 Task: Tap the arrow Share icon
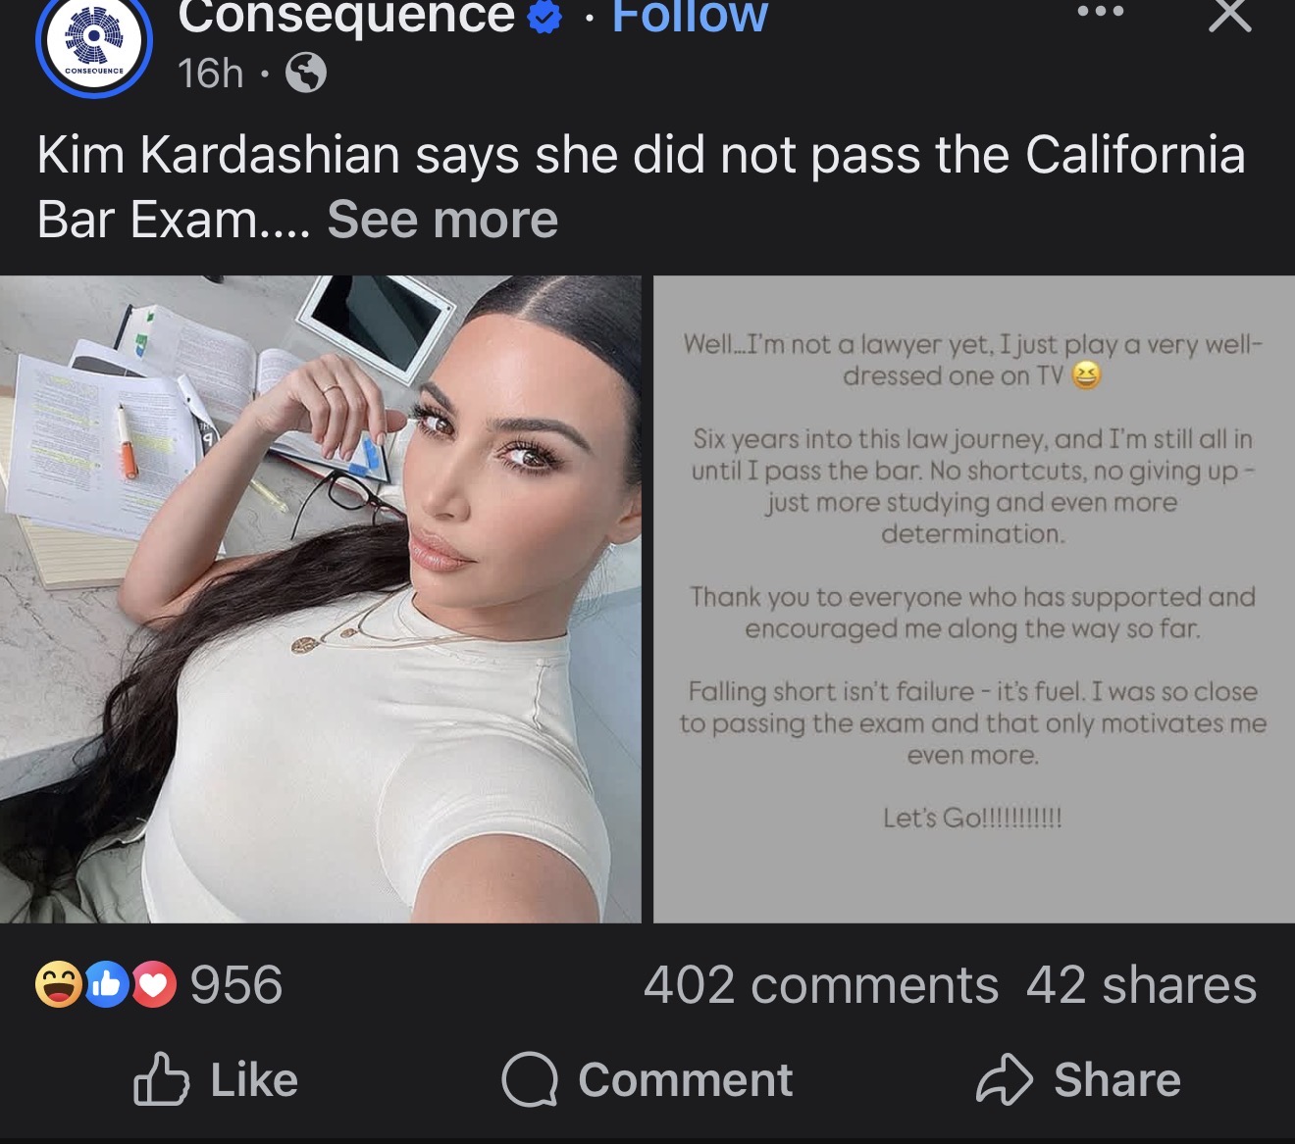coord(1004,1079)
